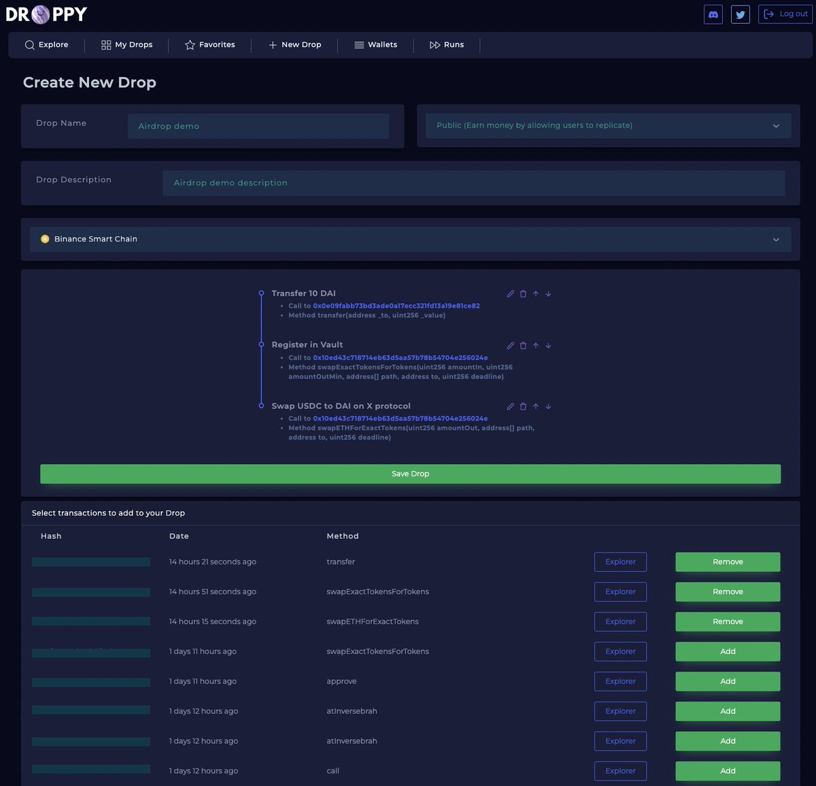This screenshot has height=786, width=816.
Task: Add the call transaction
Action: 728,771
